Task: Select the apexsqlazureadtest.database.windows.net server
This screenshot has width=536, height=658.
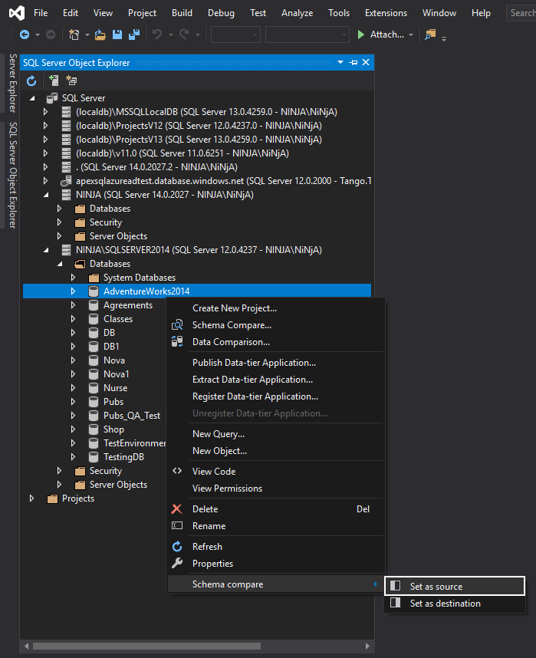Action: click(x=223, y=181)
